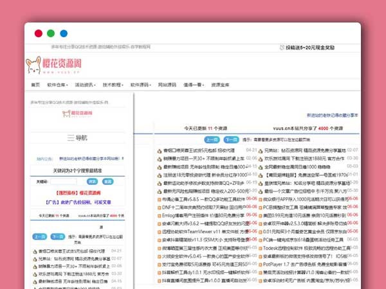
Task: Expand the 技术教程 dropdown menu
Action: [113, 84]
